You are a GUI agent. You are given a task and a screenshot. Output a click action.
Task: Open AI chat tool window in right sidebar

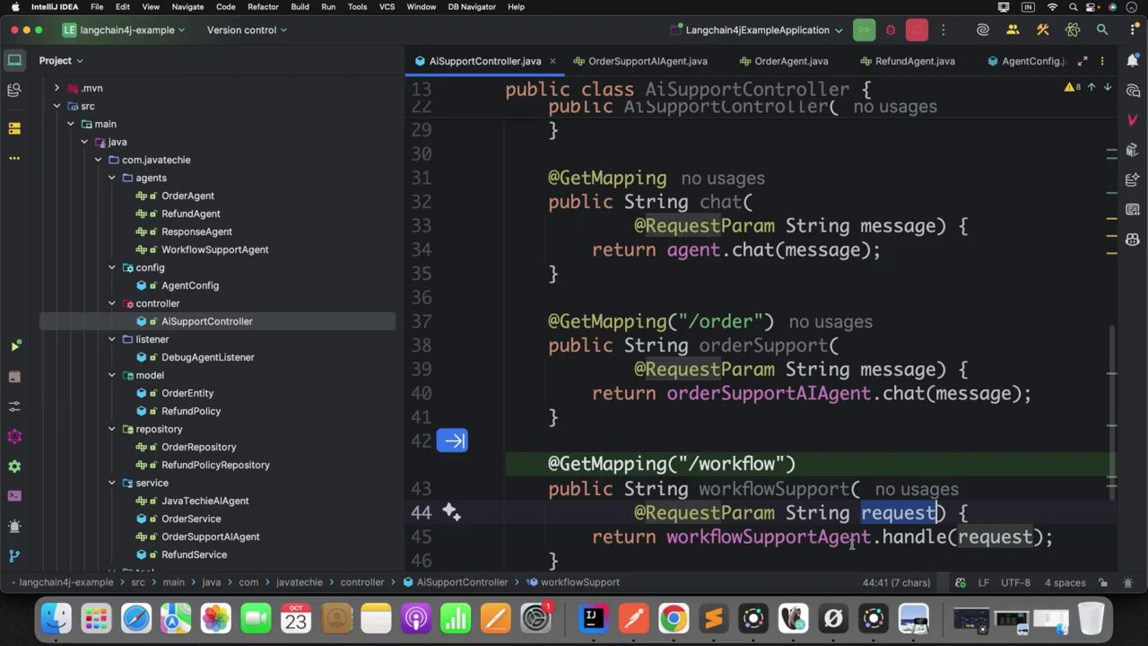[x=1133, y=91]
